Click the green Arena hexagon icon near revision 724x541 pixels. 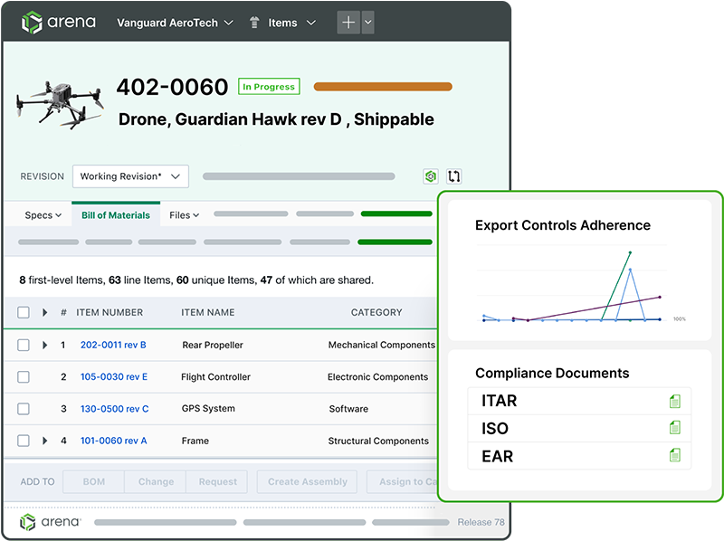coord(431,176)
